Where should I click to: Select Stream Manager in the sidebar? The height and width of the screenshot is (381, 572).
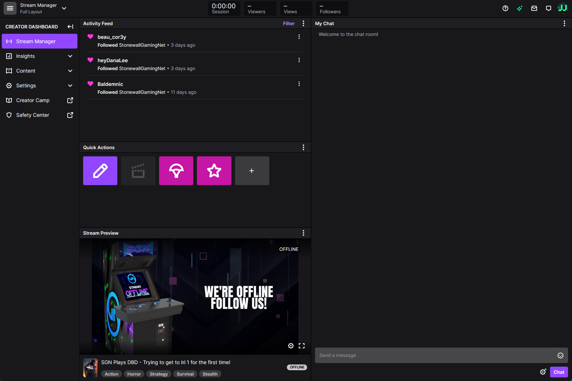click(x=40, y=41)
